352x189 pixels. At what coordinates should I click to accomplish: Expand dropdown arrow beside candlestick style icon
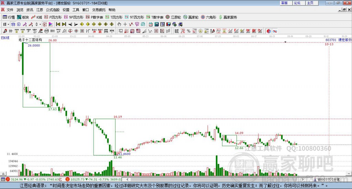tap(40, 24)
